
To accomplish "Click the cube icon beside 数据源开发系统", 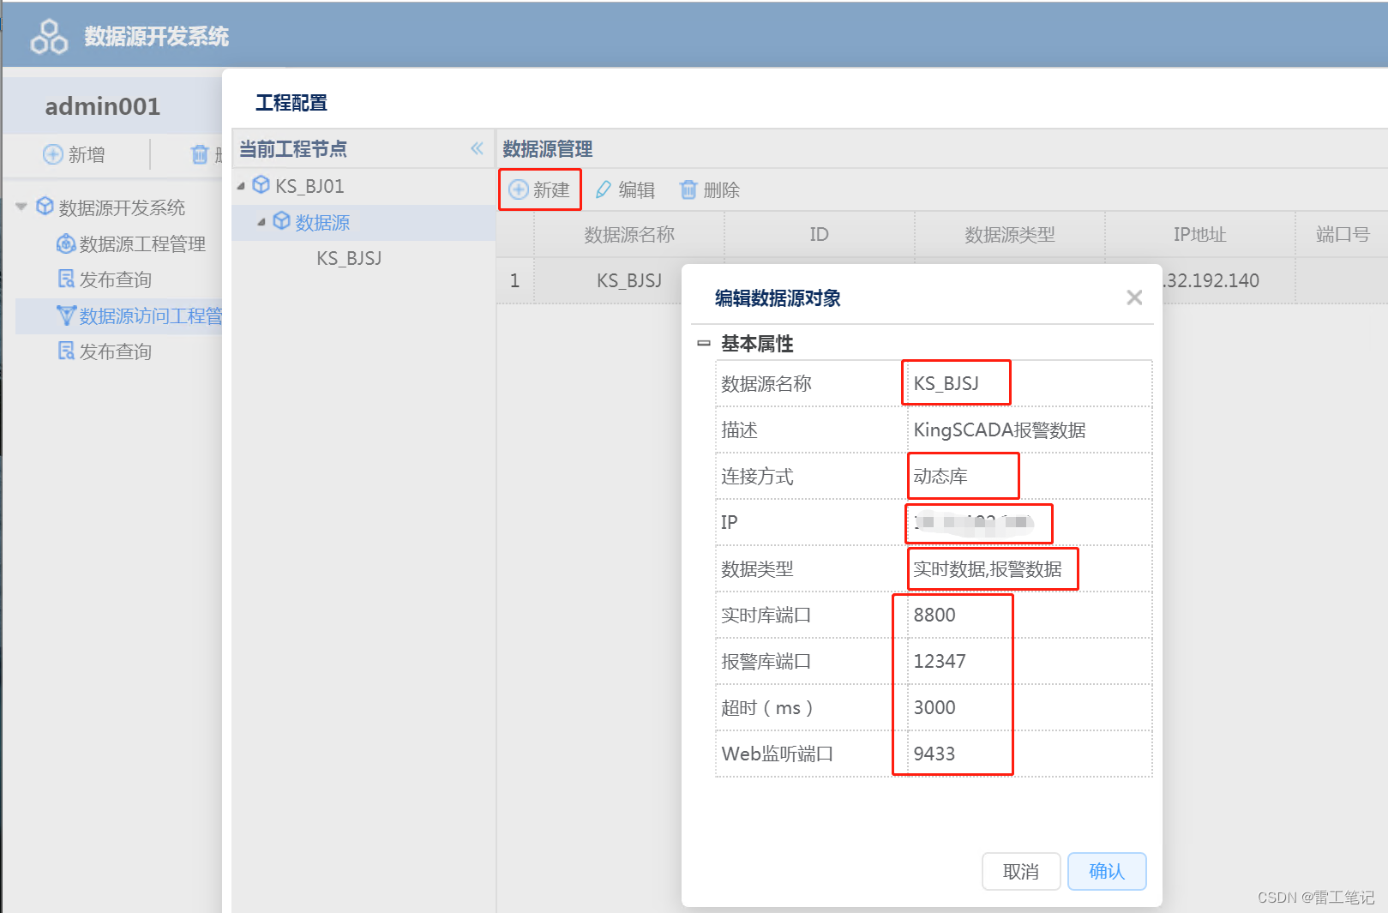I will [x=45, y=207].
